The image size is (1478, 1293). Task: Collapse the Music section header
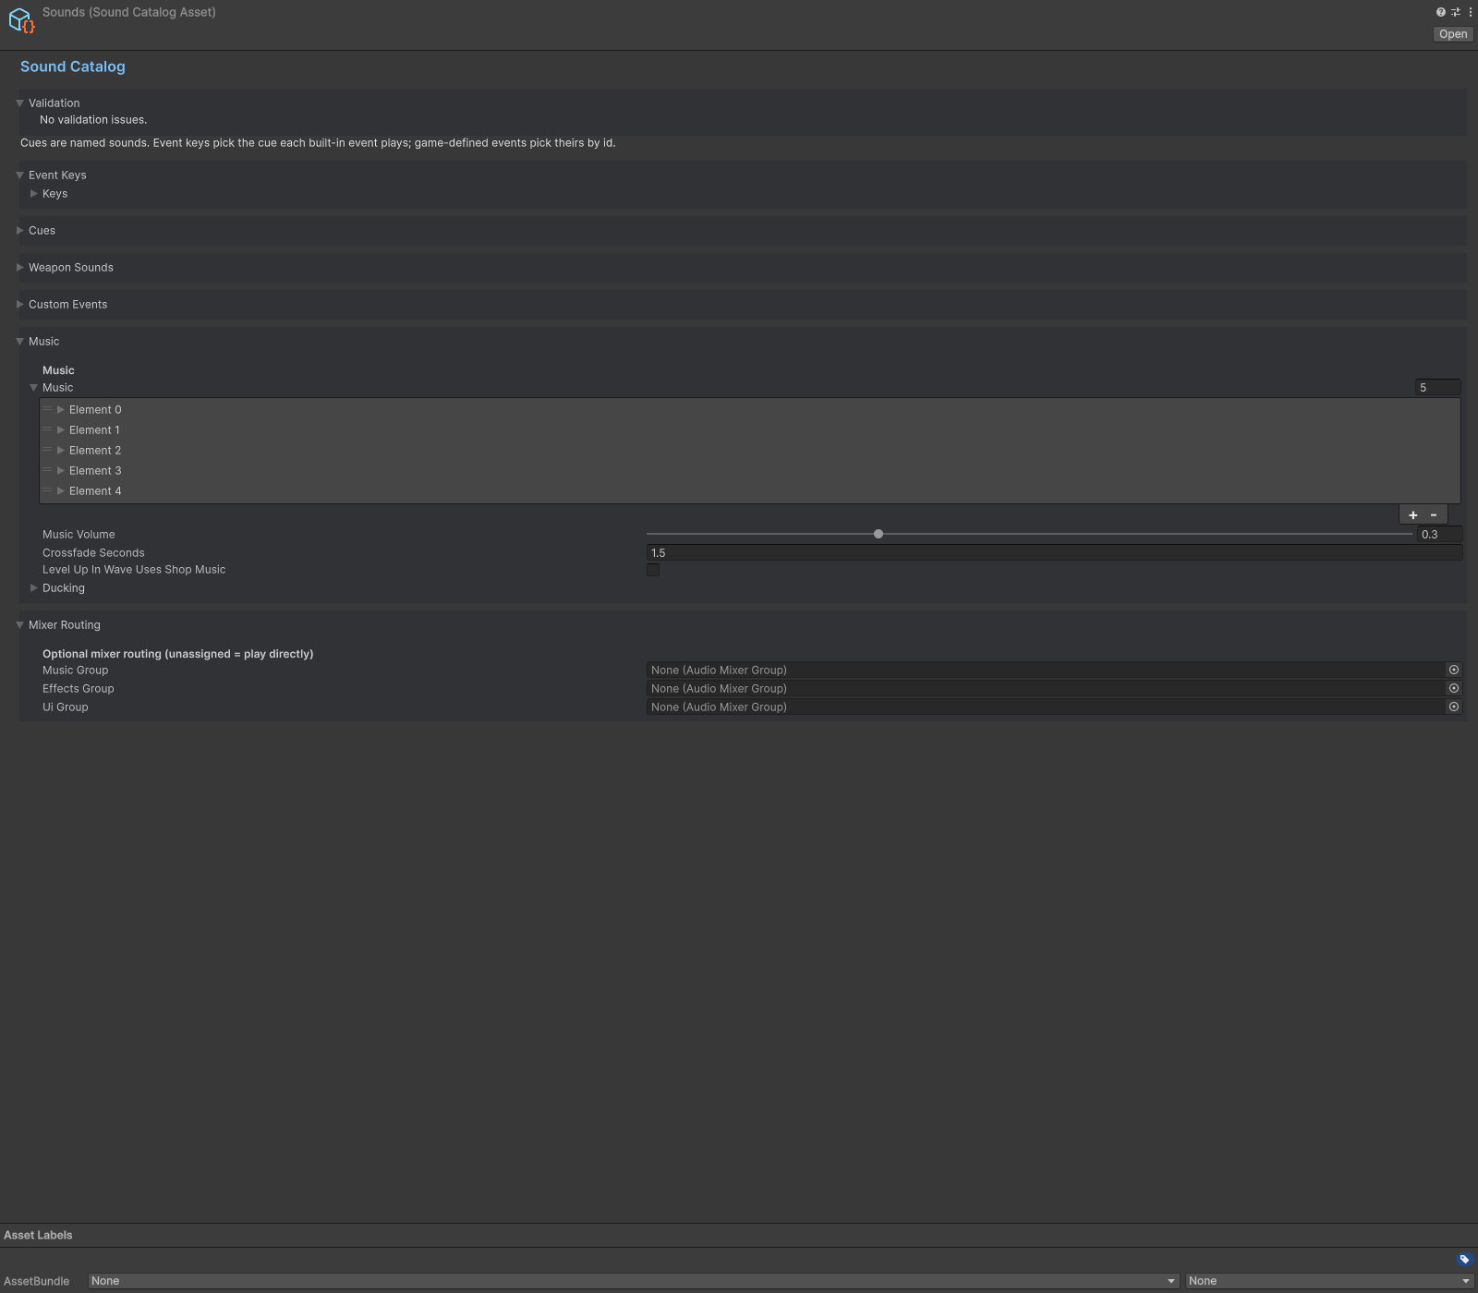(x=19, y=341)
